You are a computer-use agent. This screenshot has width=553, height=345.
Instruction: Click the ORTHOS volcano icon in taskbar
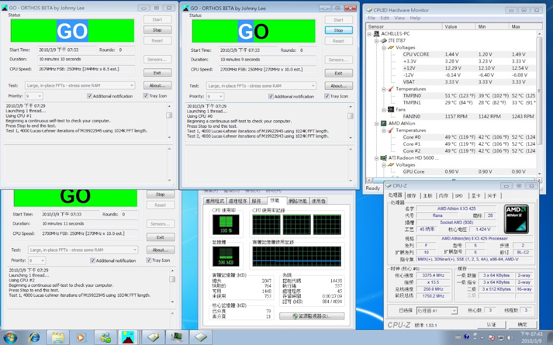coord(127,337)
